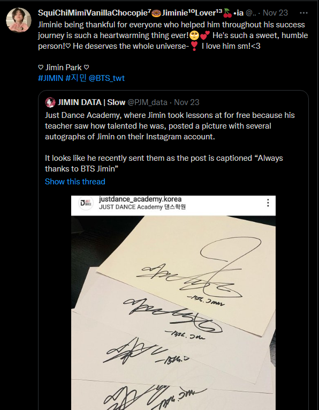The width and height of the screenshot is (319, 410).
Task: Open the quoted tweet body text
Action: click(170, 142)
